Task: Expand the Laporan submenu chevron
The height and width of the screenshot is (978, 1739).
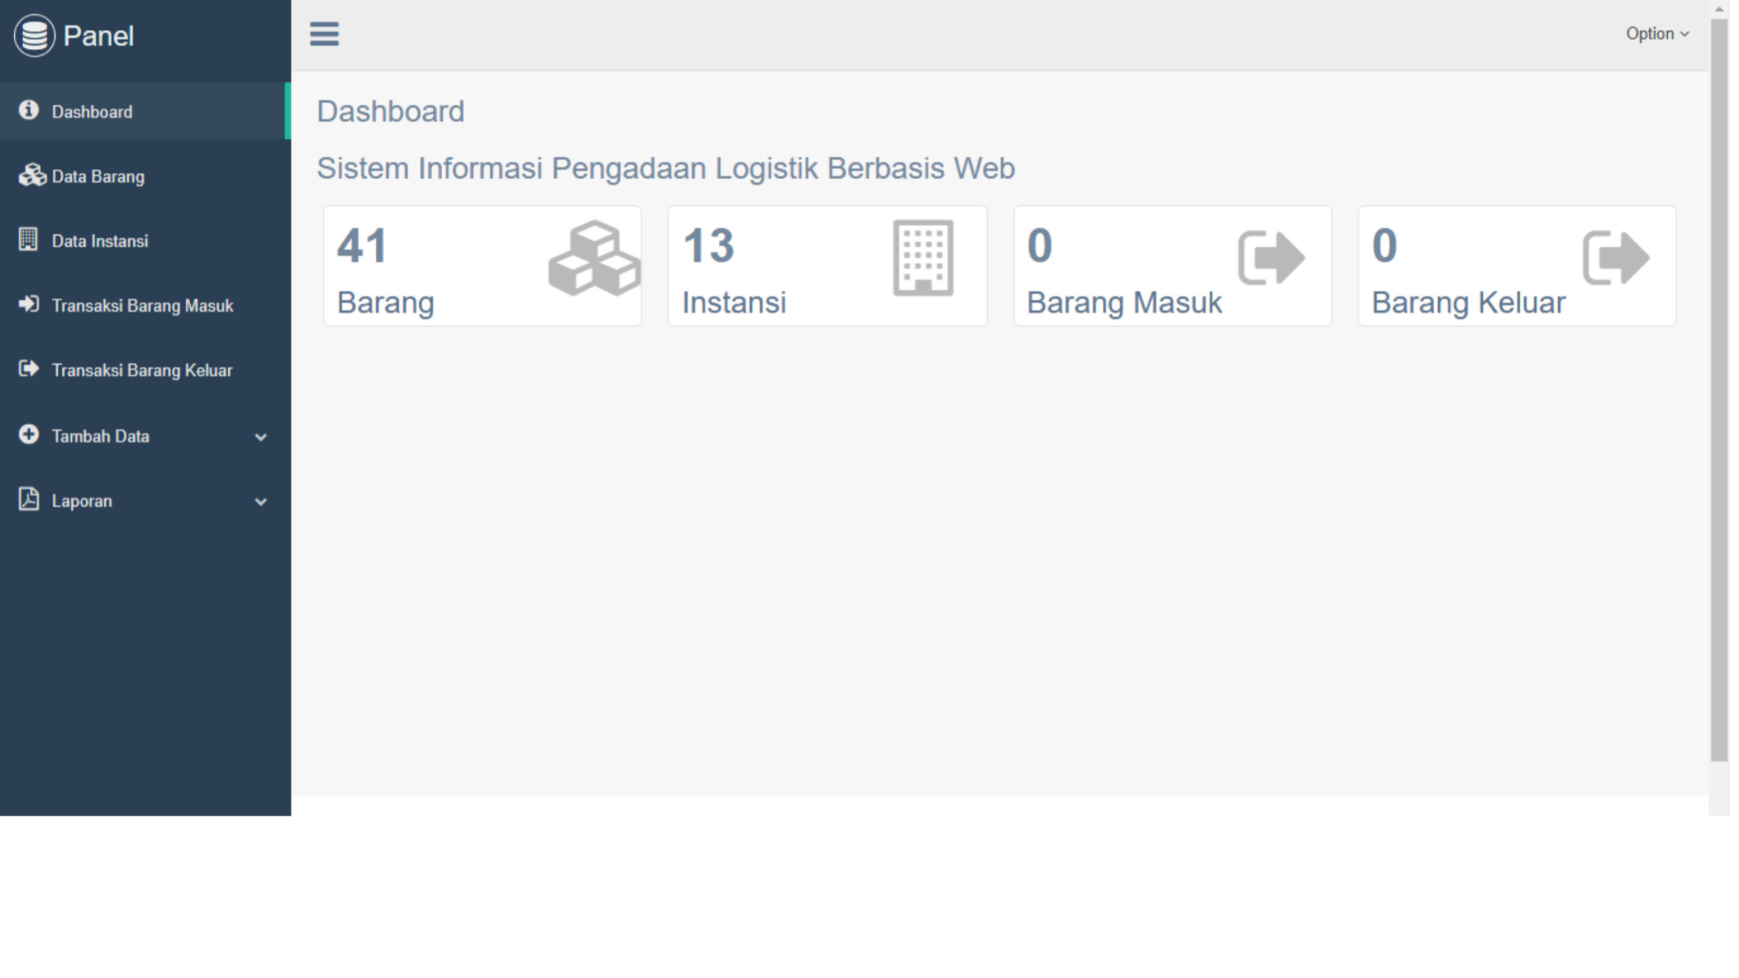Action: click(261, 502)
